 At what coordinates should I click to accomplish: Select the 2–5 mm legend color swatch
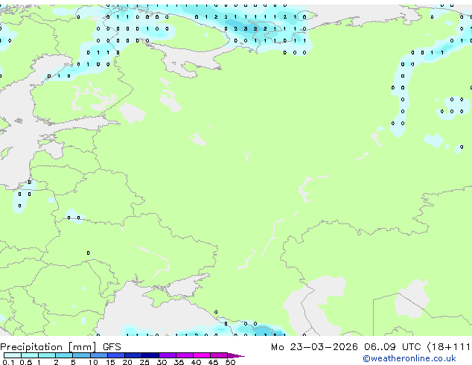[x=64, y=355]
